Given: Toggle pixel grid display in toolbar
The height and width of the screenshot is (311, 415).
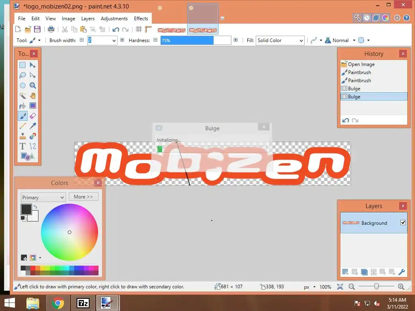Looking at the screenshot, I should (x=139, y=29).
